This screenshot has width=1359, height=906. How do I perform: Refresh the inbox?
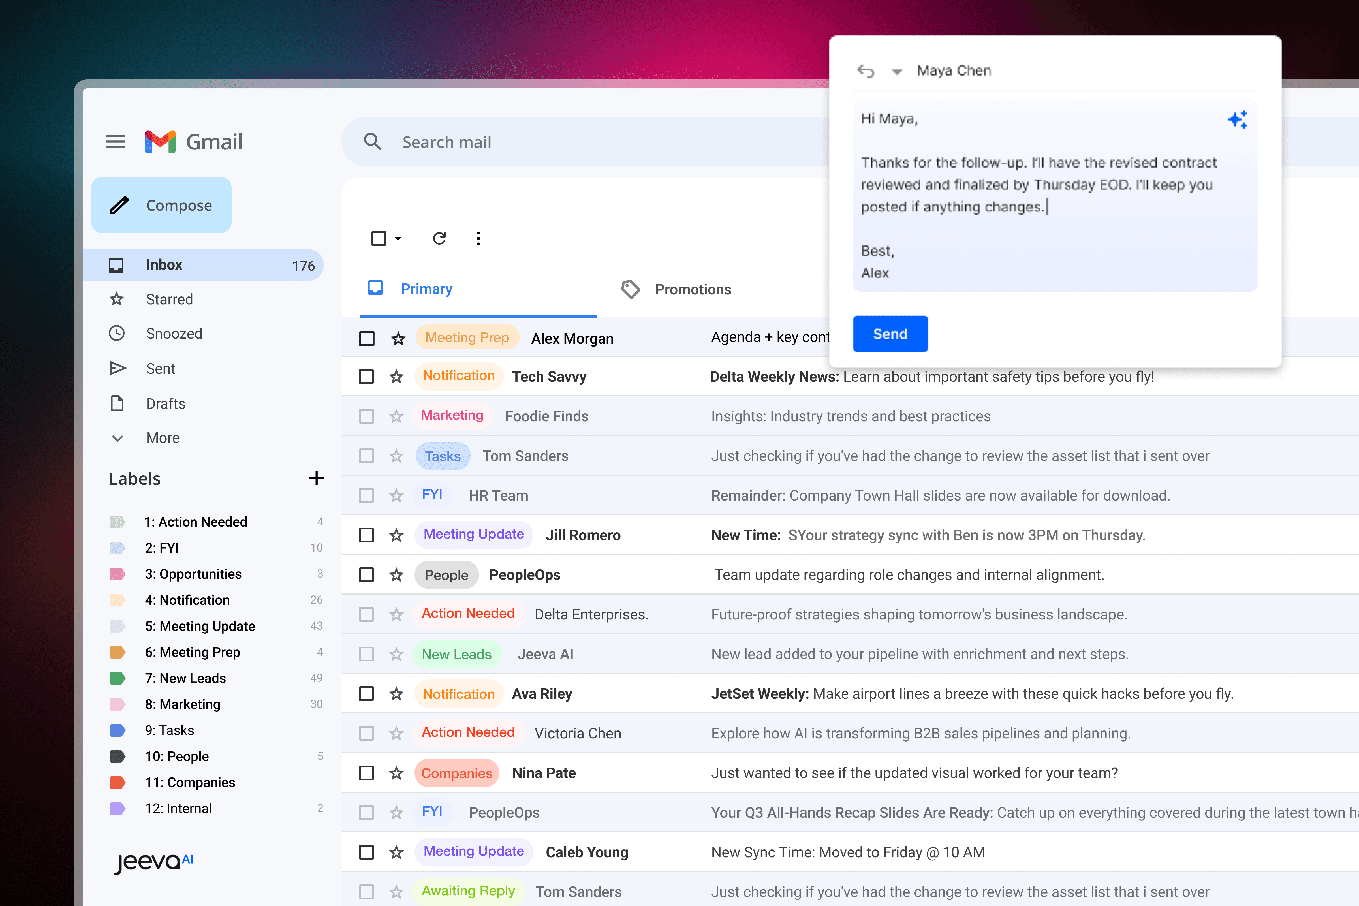439,238
